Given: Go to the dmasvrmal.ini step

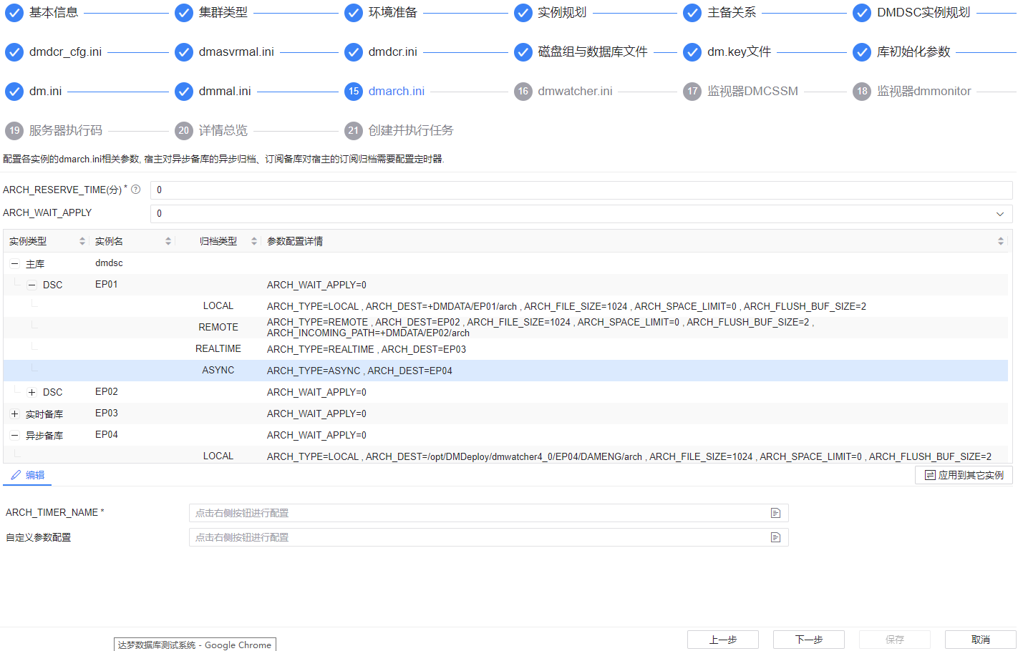Looking at the screenshot, I should (x=224, y=52).
